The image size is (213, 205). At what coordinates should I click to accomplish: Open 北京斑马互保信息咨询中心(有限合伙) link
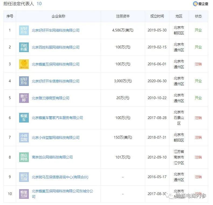pyautogui.click(x=60, y=177)
